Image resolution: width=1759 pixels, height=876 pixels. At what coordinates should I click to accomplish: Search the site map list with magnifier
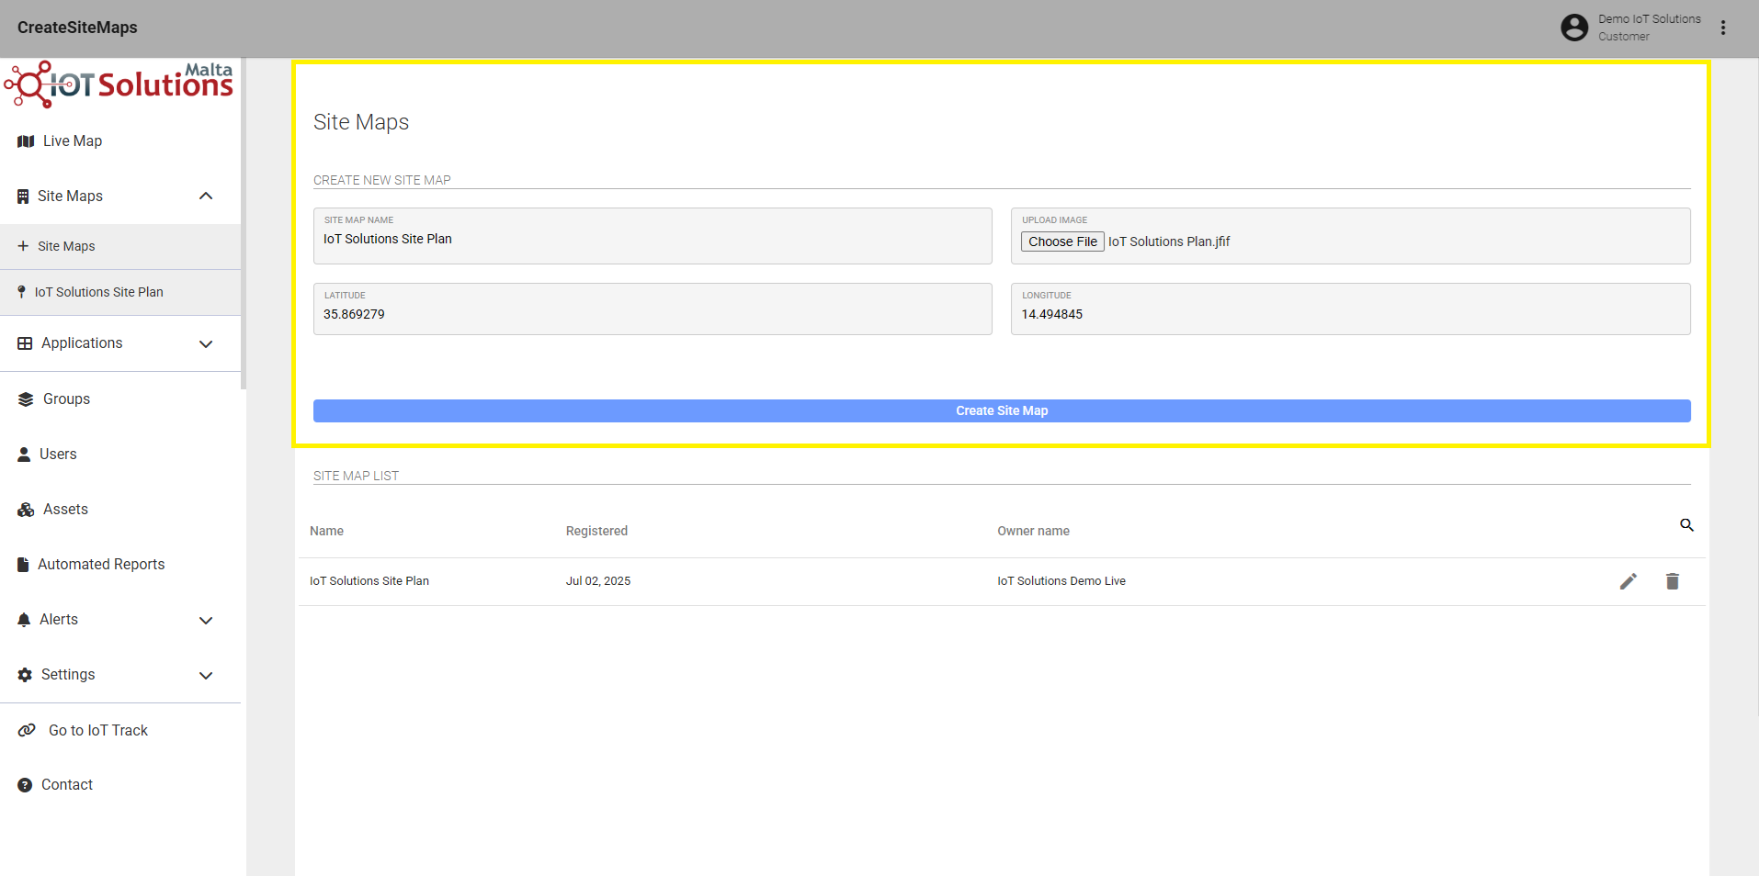pyautogui.click(x=1686, y=525)
